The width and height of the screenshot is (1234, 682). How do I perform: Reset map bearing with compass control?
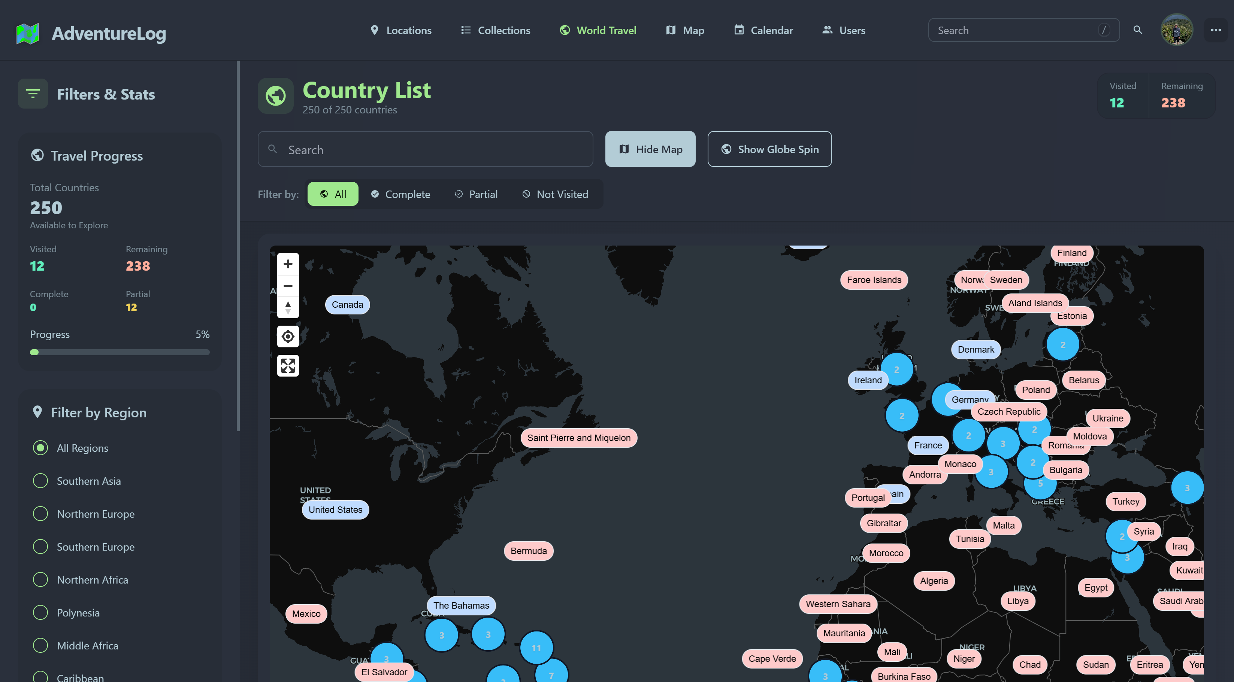click(288, 308)
